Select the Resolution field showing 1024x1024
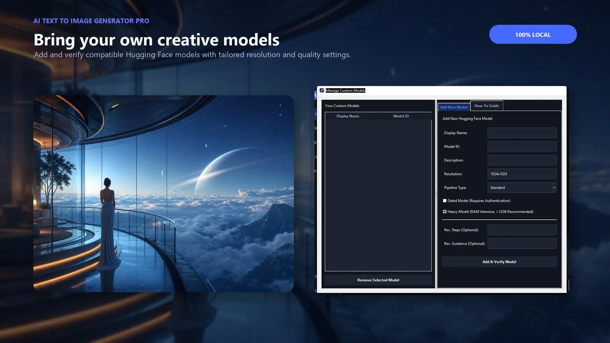The width and height of the screenshot is (610, 343). click(x=522, y=174)
